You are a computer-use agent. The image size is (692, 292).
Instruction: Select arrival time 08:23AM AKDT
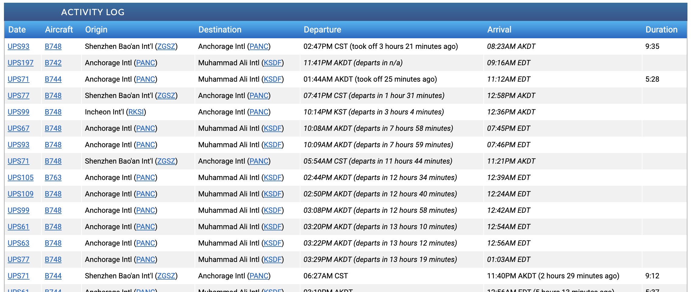click(511, 46)
